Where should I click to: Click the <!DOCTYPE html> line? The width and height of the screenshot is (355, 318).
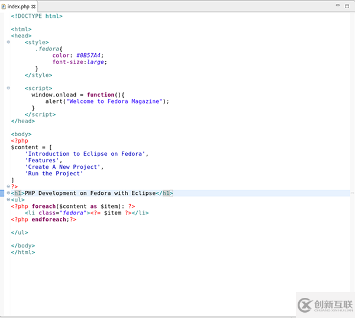37,16
